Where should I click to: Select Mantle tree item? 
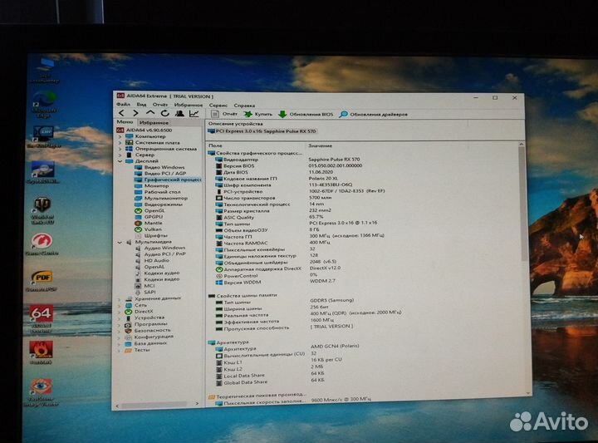[x=149, y=223]
